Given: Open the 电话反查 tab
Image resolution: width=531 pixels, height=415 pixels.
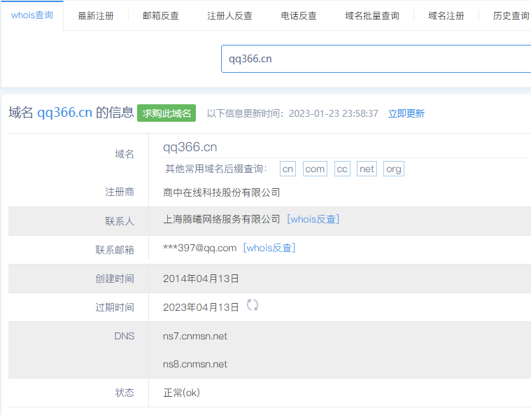Looking at the screenshot, I should pyautogui.click(x=299, y=15).
